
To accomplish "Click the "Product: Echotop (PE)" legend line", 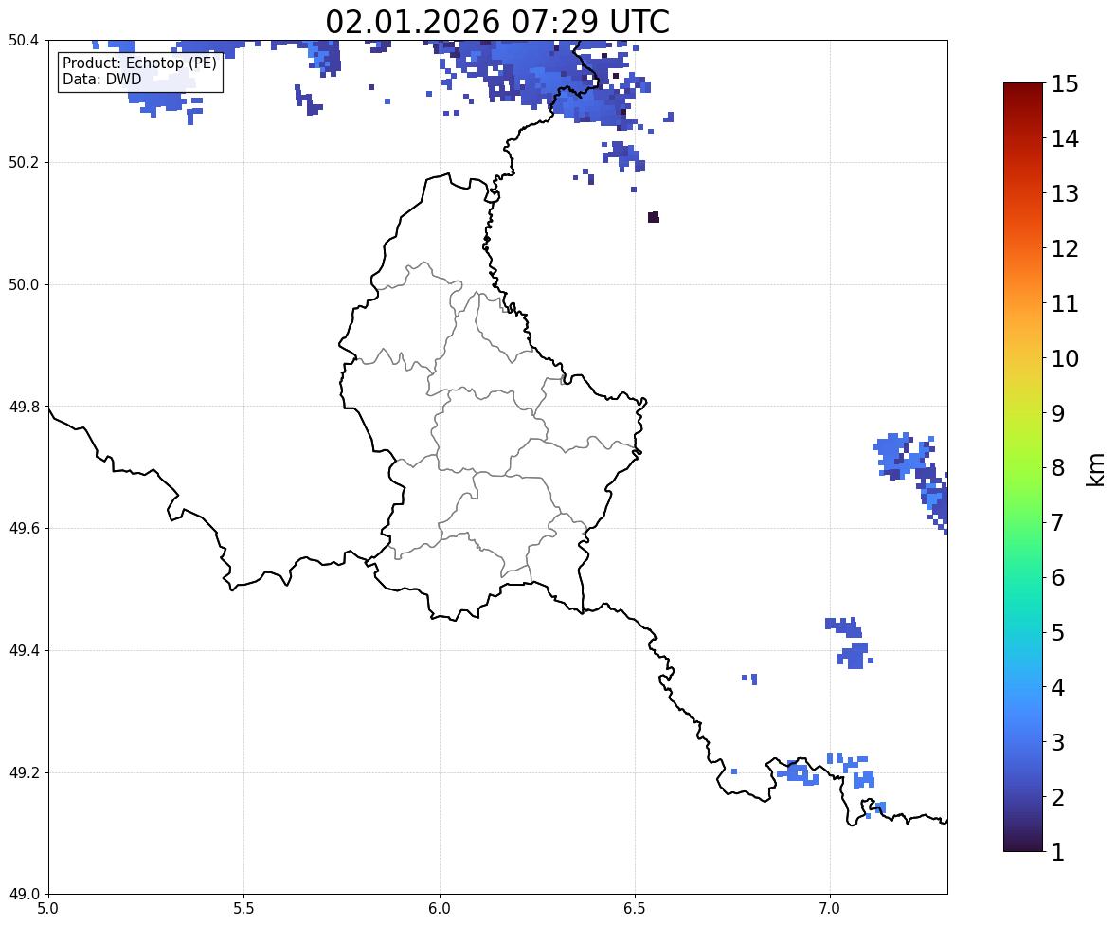I will 139,63.
